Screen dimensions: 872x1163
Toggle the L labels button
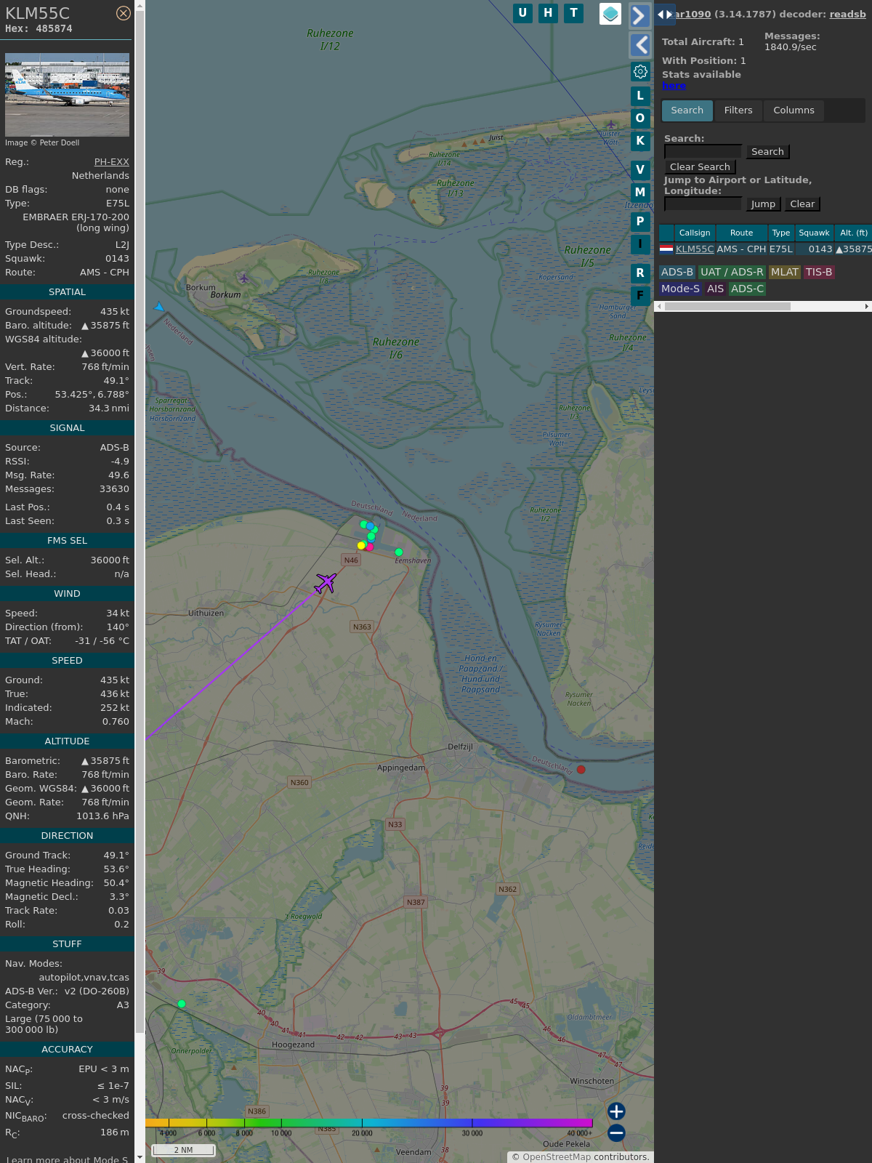640,96
